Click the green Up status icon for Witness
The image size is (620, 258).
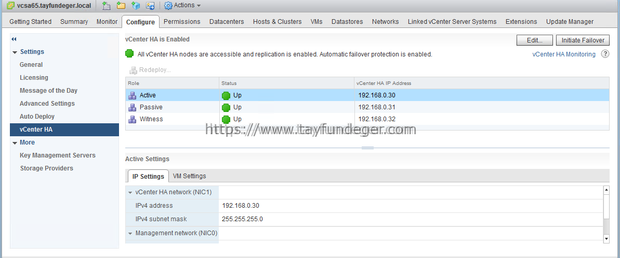226,119
